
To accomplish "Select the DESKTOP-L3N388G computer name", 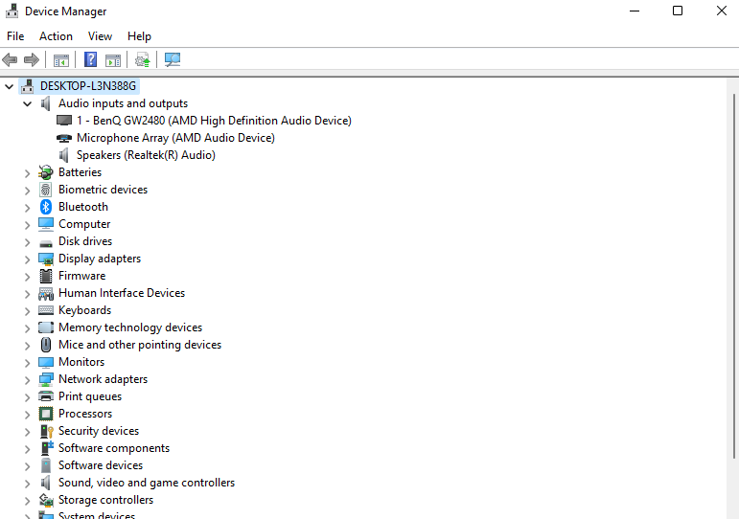I will tap(88, 86).
